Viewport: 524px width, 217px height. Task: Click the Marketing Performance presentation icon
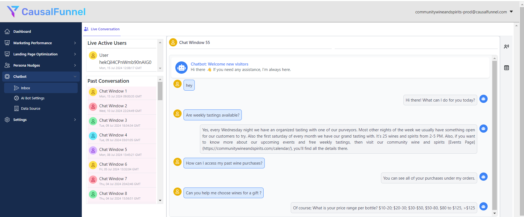click(x=7, y=43)
